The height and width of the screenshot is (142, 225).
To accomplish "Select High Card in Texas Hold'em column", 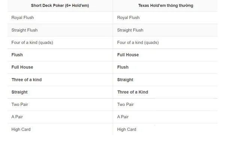I will [127, 129].
